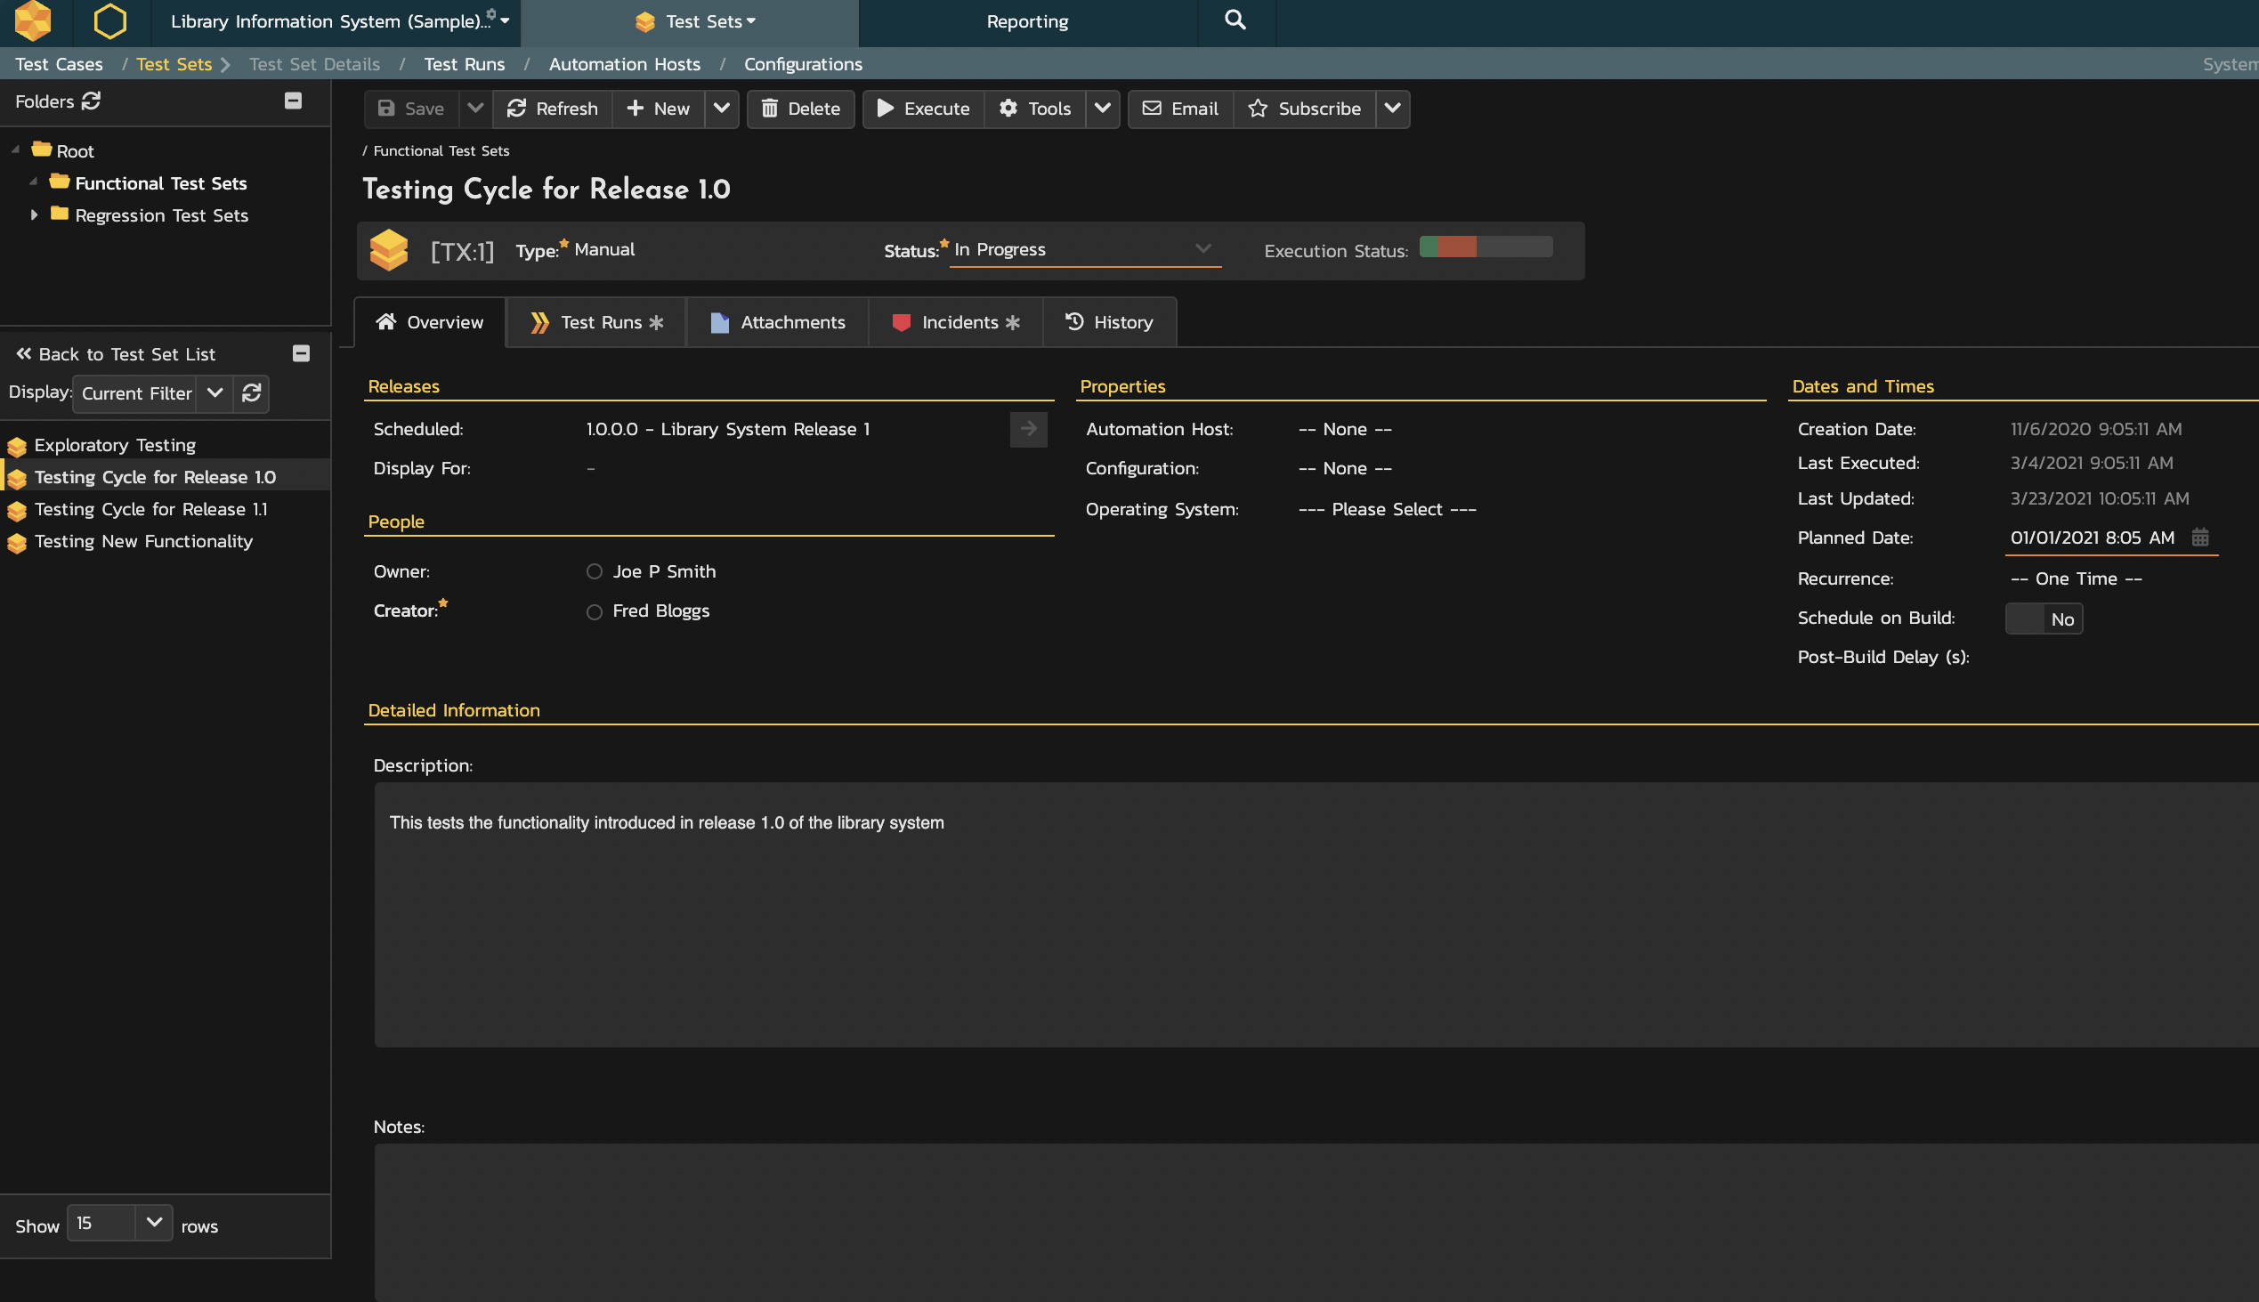Expand the Regression Test Sets folder
2259x1302 pixels.
[x=34, y=215]
